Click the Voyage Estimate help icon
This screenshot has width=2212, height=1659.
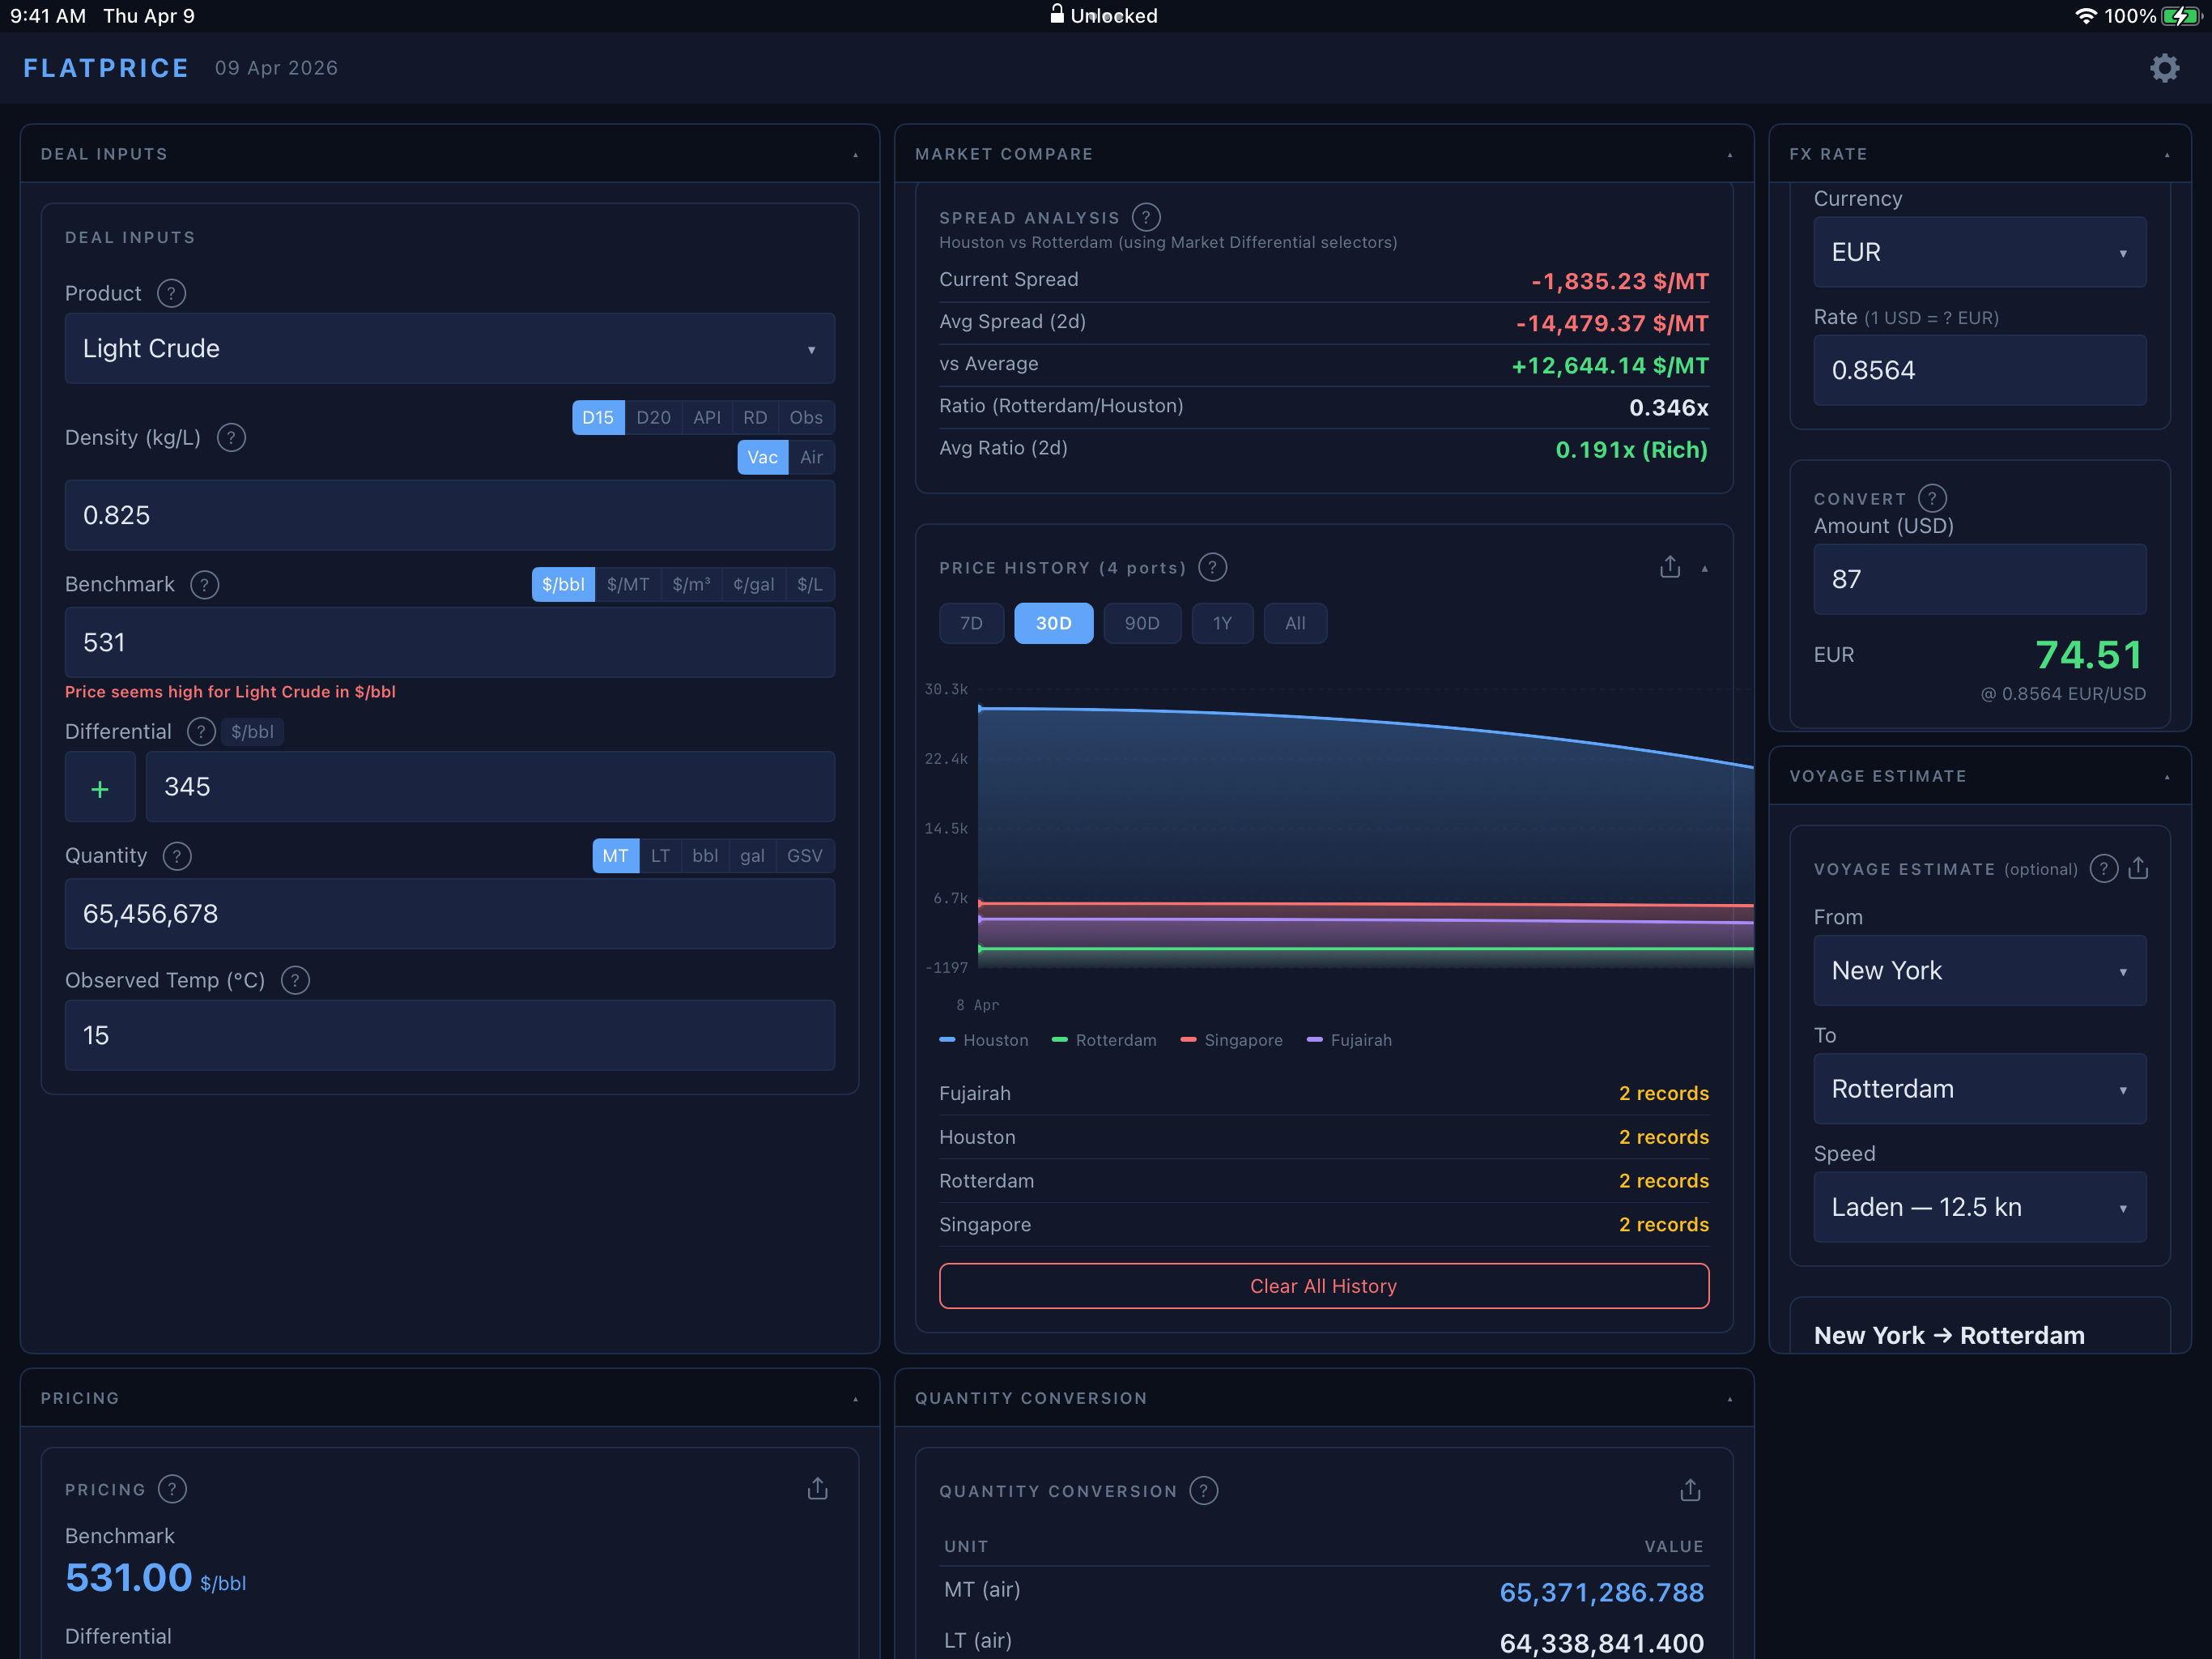(2104, 868)
